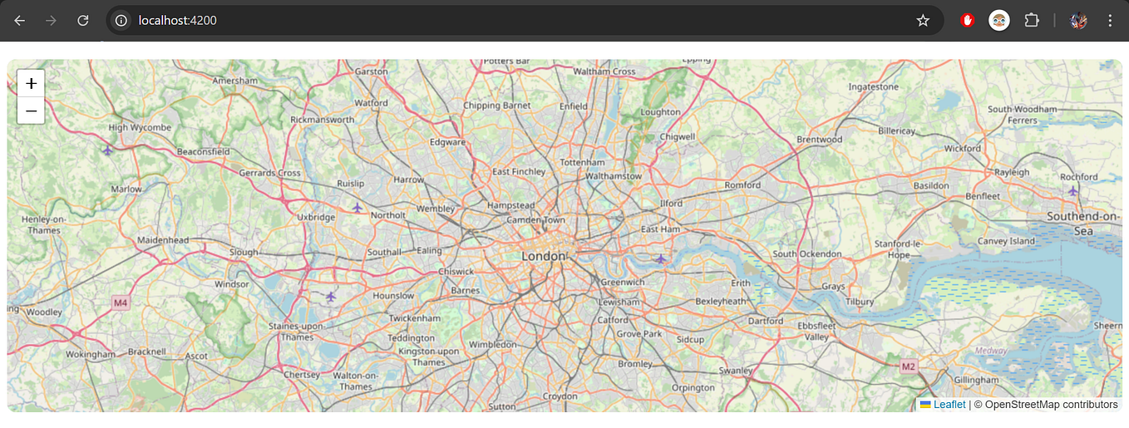Open the Leaflet attribution link
1129x428 pixels.
949,405
